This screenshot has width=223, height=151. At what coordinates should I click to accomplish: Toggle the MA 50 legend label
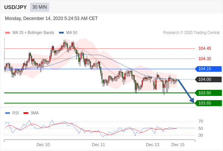[72, 33]
